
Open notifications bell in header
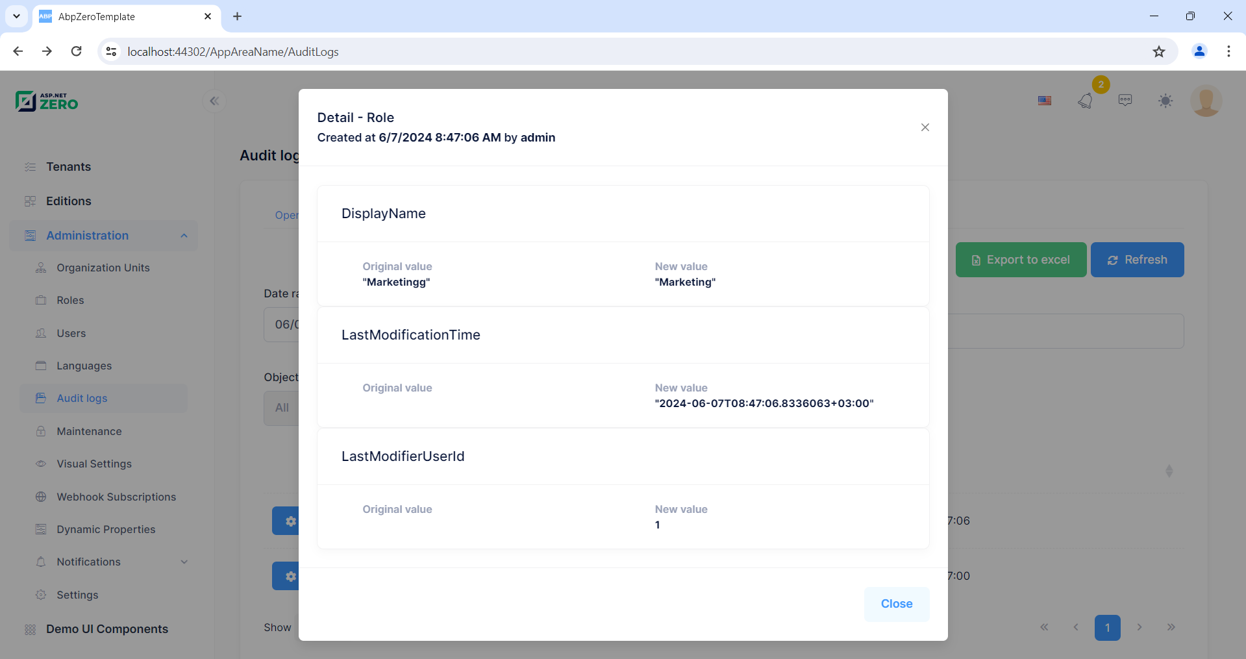click(x=1086, y=101)
